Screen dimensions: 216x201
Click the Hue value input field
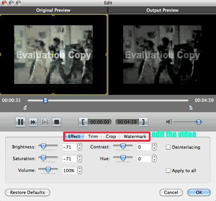pos(144,159)
